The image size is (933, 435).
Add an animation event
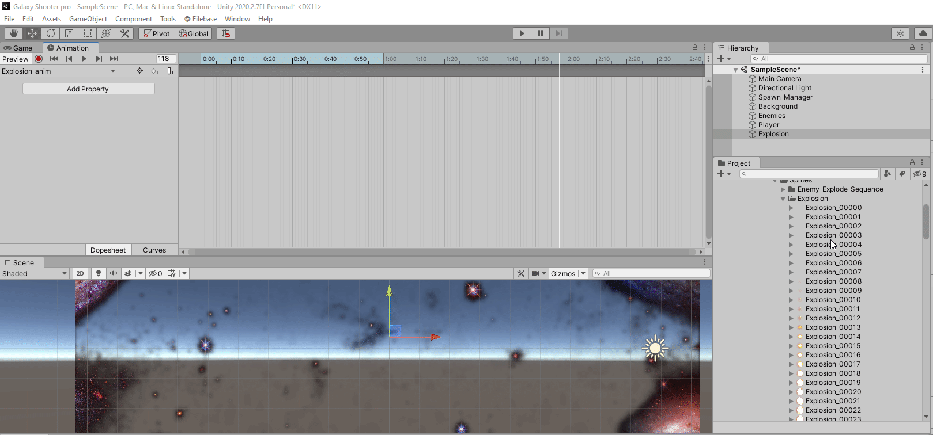pos(170,71)
